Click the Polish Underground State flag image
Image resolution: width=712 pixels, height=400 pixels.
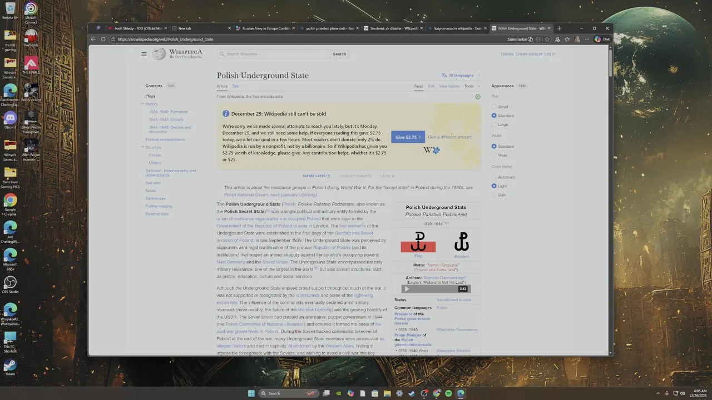(418, 242)
